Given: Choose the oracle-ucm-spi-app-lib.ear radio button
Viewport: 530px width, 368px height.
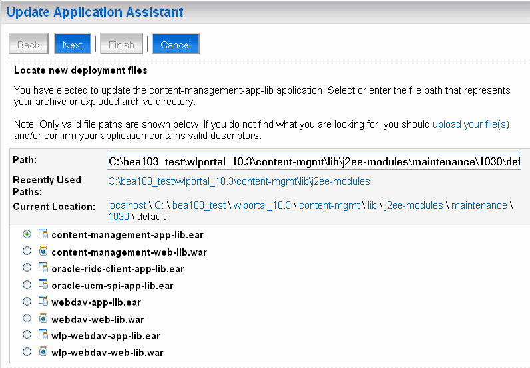Looking at the screenshot, I should tap(27, 284).
